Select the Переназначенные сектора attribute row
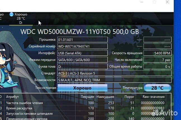Screen dimensions: 181x120 click(x=83, y=119)
